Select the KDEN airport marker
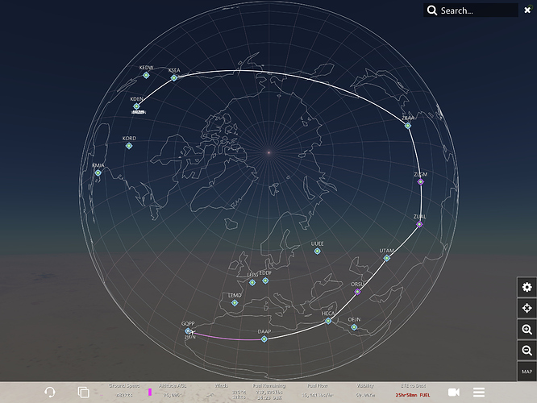The width and height of the screenshot is (537, 403). 136,106
